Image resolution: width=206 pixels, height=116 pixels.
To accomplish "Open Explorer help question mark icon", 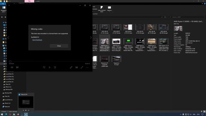I will 205,4.
